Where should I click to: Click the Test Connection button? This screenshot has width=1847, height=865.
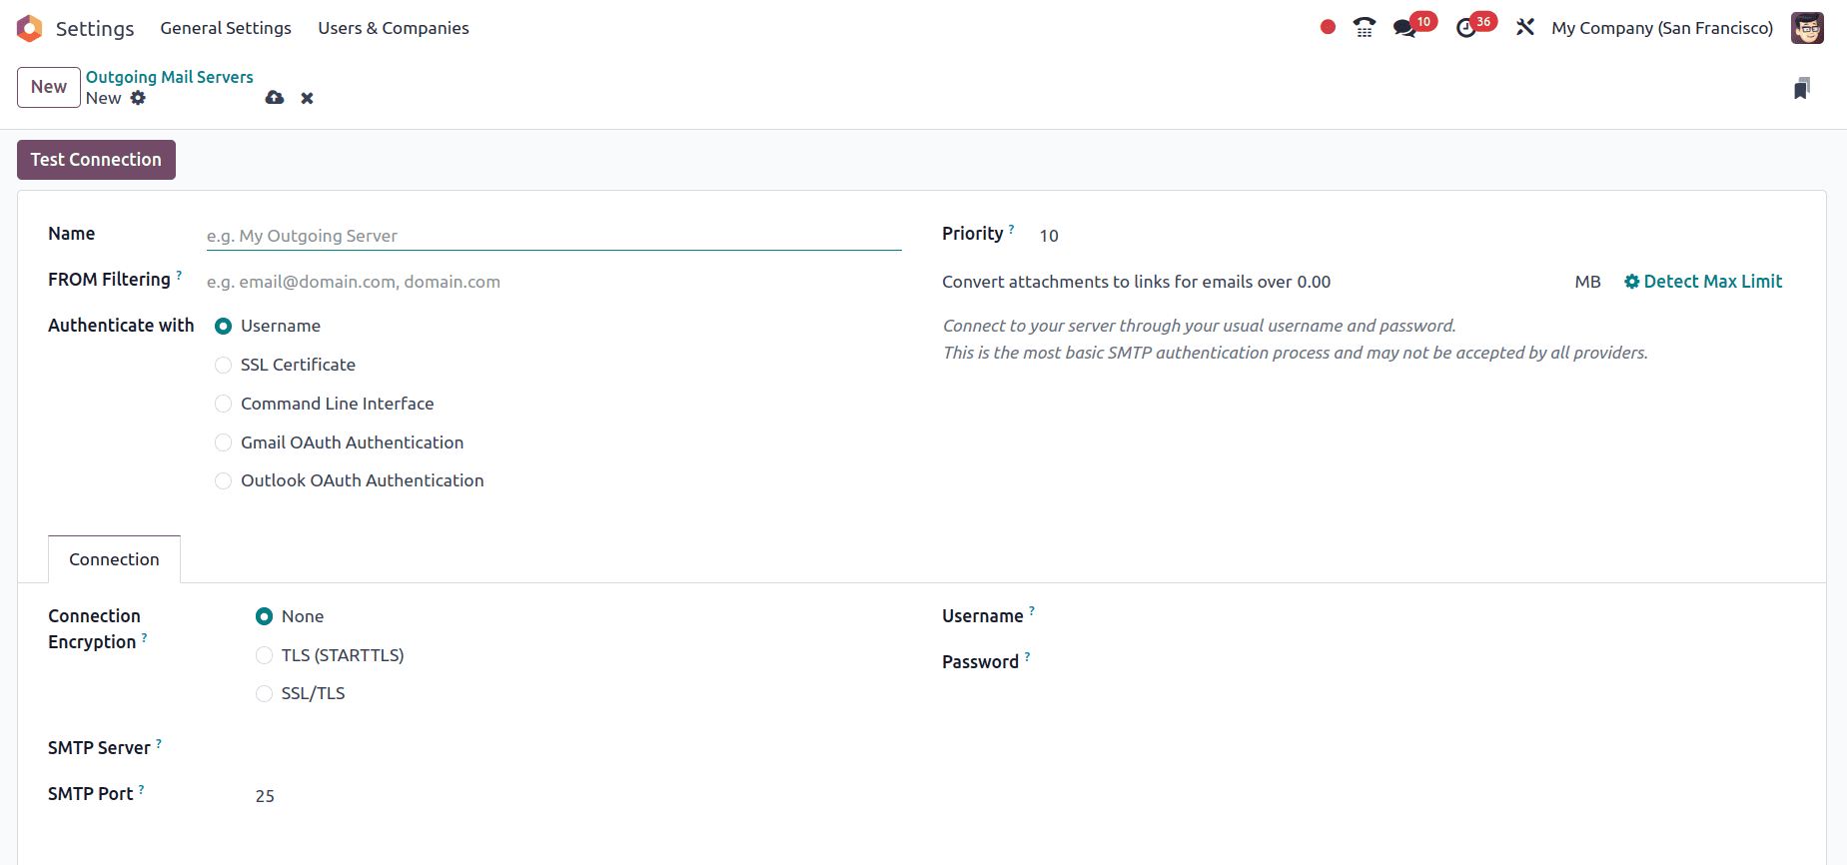coord(96,160)
